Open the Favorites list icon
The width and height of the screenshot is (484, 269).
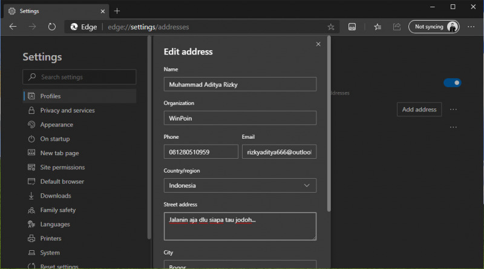pos(378,27)
